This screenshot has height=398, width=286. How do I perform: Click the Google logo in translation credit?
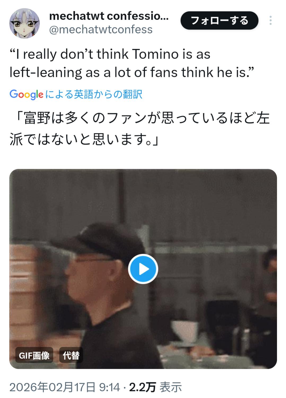(27, 94)
